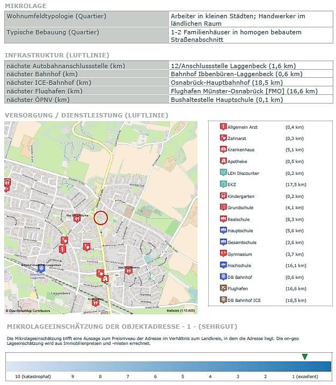Viewport: 336px width, 385px height.
Task: Click the map scale label Maßstab
Action: 181,310
